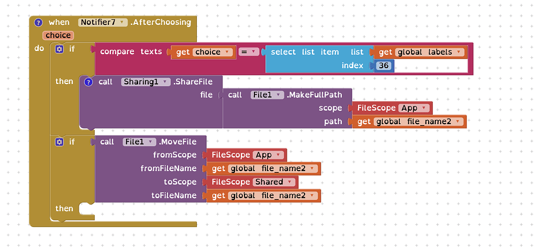Image resolution: width=536 pixels, height=250 pixels.
Task: Open the toFileName variable dropdown
Action: click(x=273, y=196)
